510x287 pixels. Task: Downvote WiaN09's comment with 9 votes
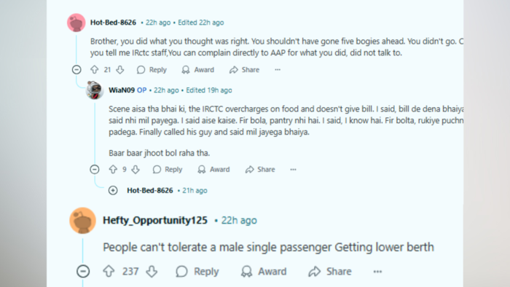pos(136,169)
